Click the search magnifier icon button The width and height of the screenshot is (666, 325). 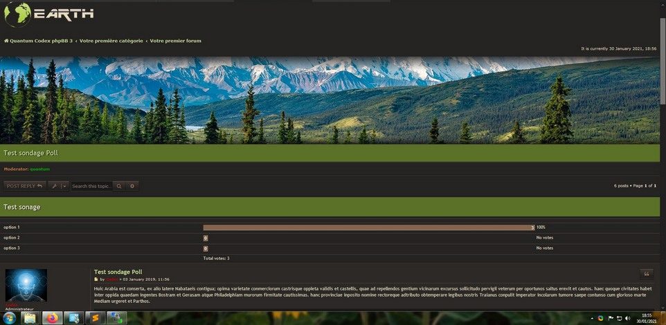pos(119,186)
